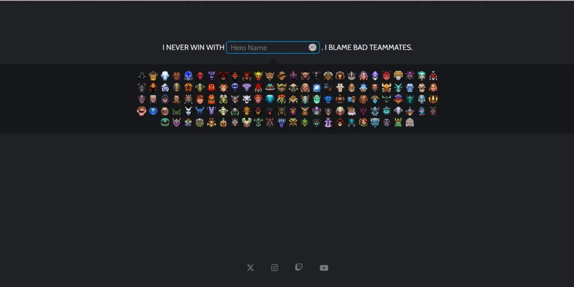Select the Storm Spirit hero icon
This screenshot has width=574, height=287.
(x=387, y=111)
